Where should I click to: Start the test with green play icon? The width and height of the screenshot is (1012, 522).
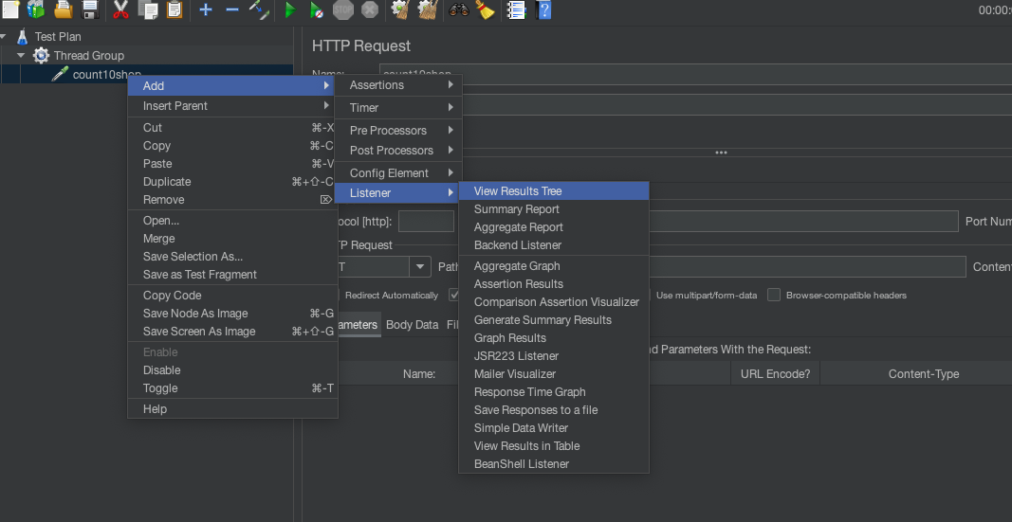point(290,9)
